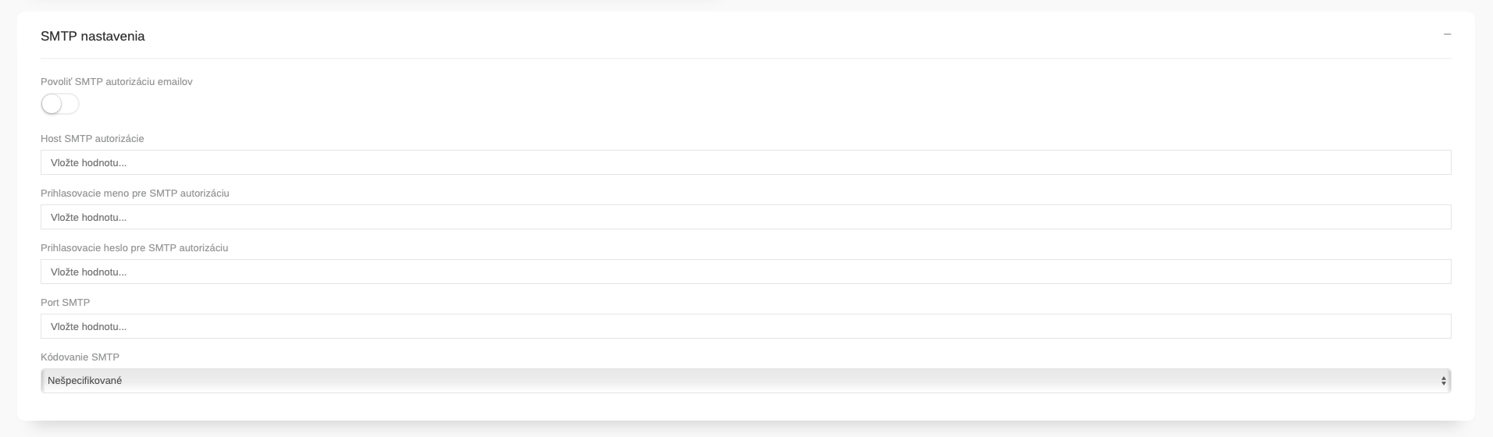Focus the SMTP login password field
1493x437 pixels.
click(745, 272)
